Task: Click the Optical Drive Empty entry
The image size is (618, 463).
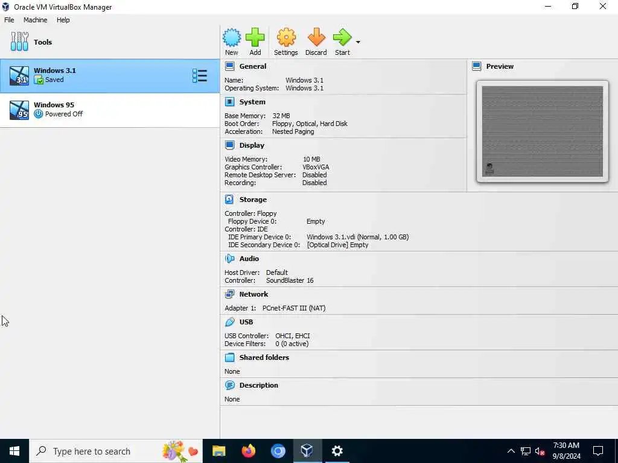Action: pyautogui.click(x=337, y=245)
